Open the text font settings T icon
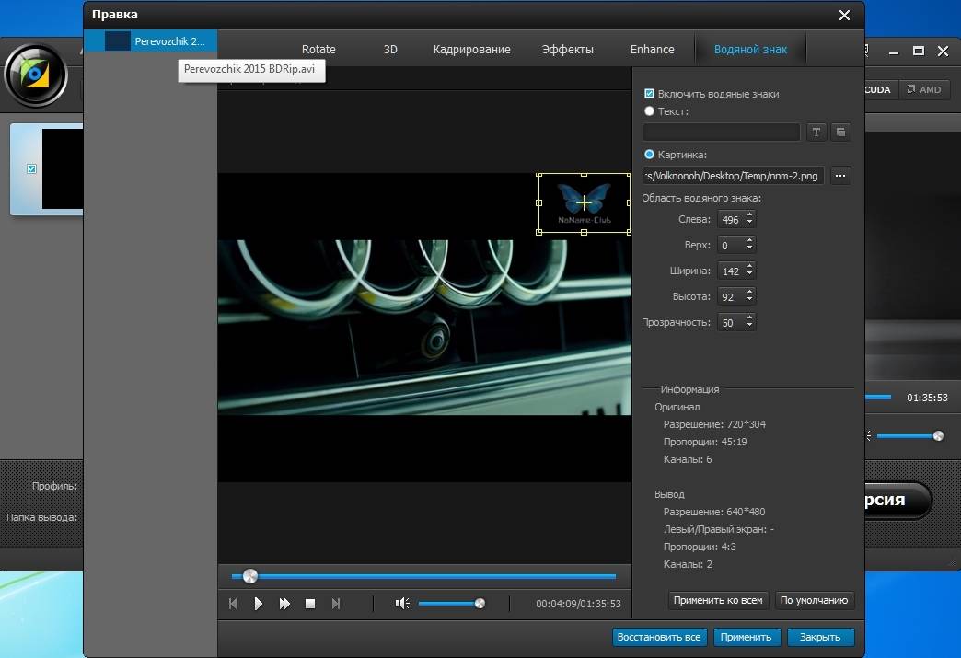Image resolution: width=961 pixels, height=658 pixels. pyautogui.click(x=816, y=132)
